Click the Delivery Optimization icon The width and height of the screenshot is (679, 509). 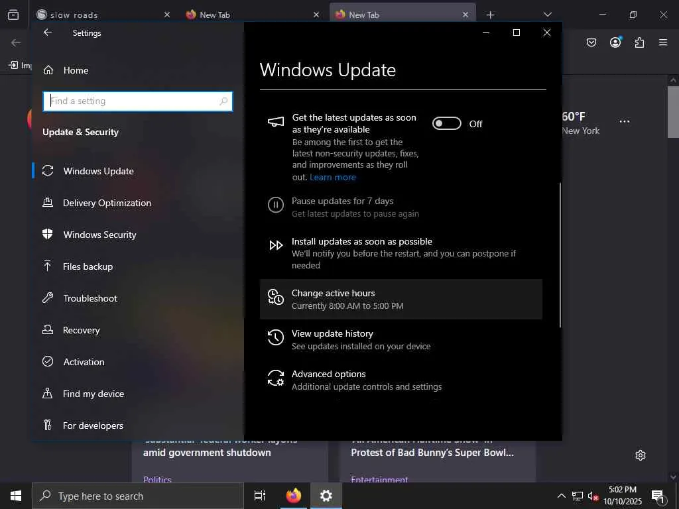point(48,202)
